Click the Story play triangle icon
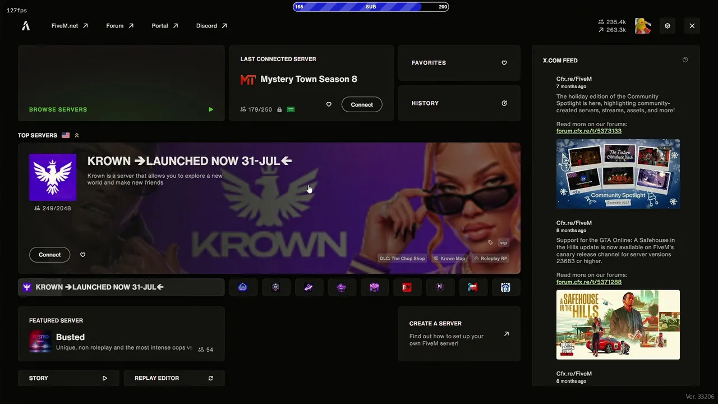718x404 pixels. [x=105, y=378]
